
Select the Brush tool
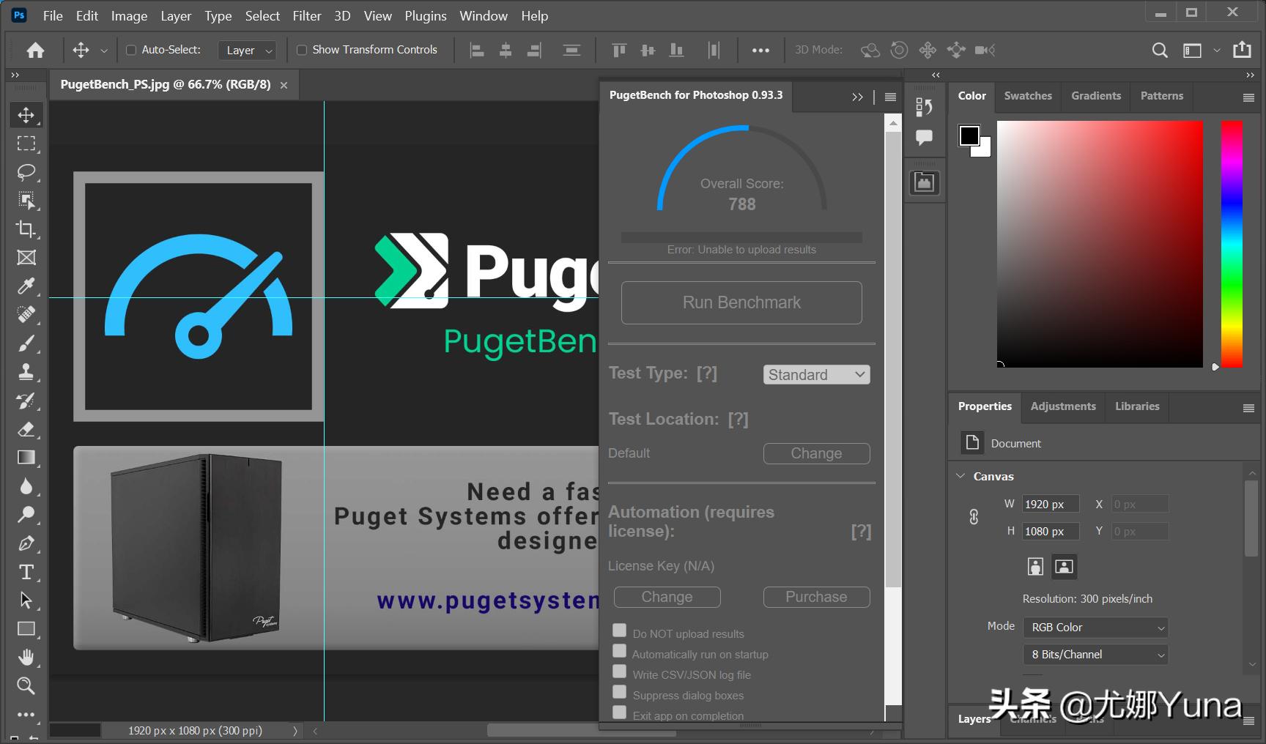(x=26, y=343)
